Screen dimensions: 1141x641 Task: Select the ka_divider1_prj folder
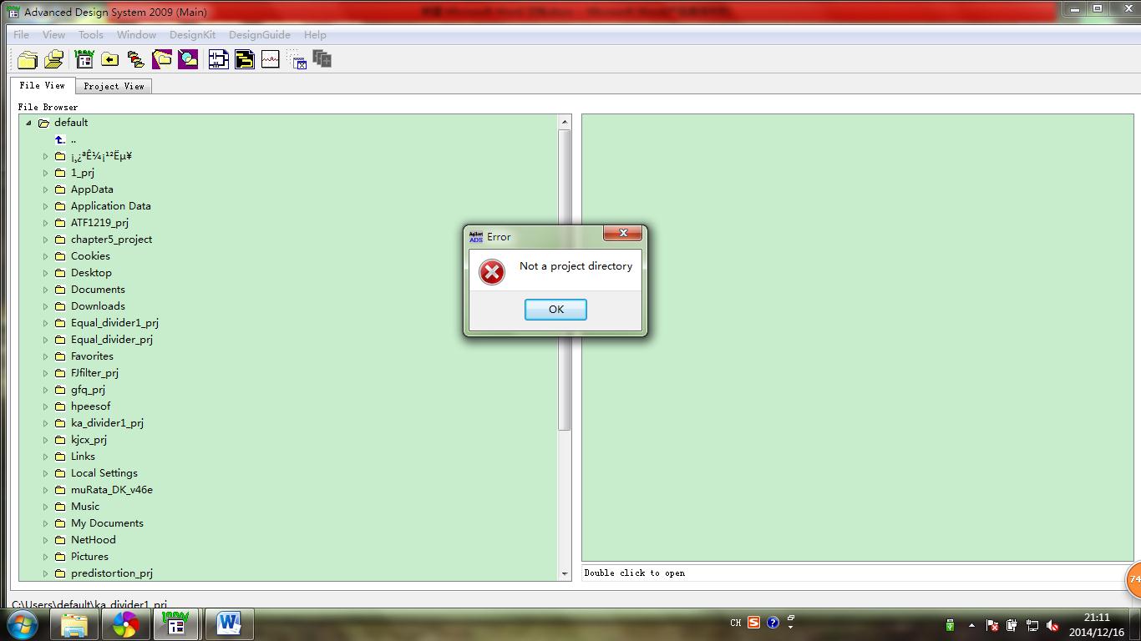[x=107, y=423]
